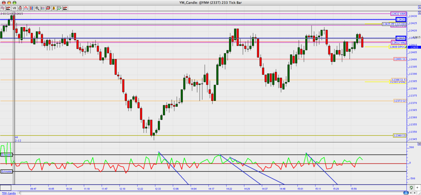Click the 12409 DPOC label
This screenshot has height=195, width=421.
(398, 47)
